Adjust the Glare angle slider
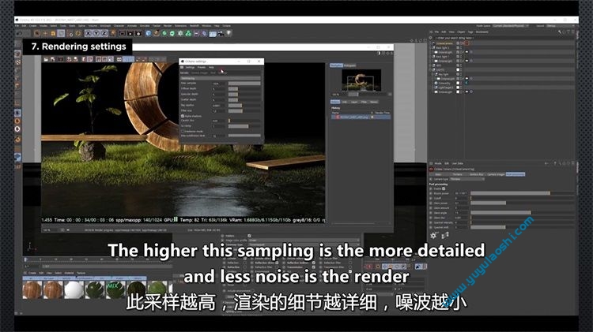 pos(523,213)
